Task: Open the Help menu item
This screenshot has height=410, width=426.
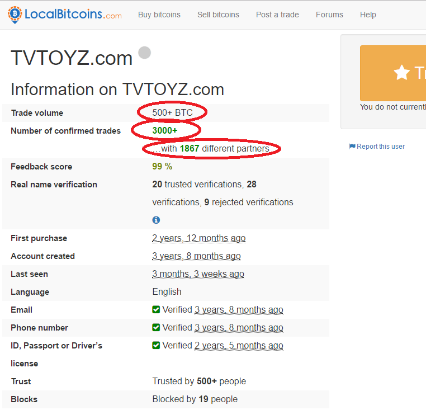Action: click(368, 15)
